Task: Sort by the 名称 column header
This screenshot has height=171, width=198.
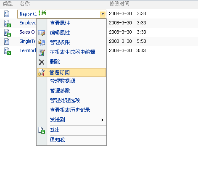Action: point(25,4)
